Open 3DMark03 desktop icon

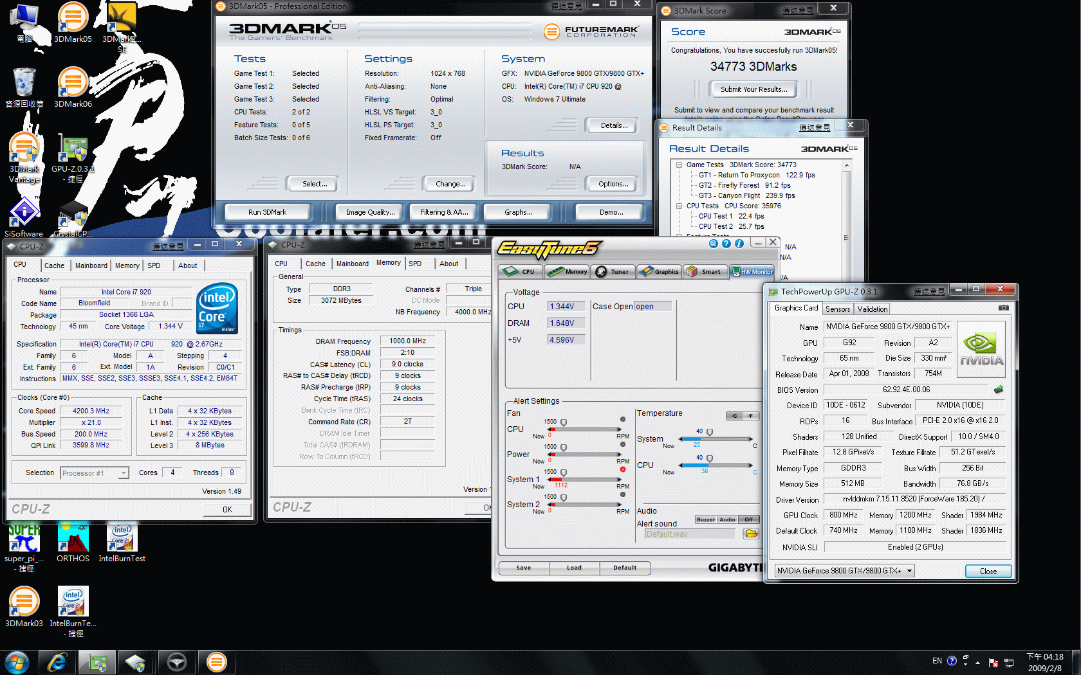pyautogui.click(x=24, y=606)
